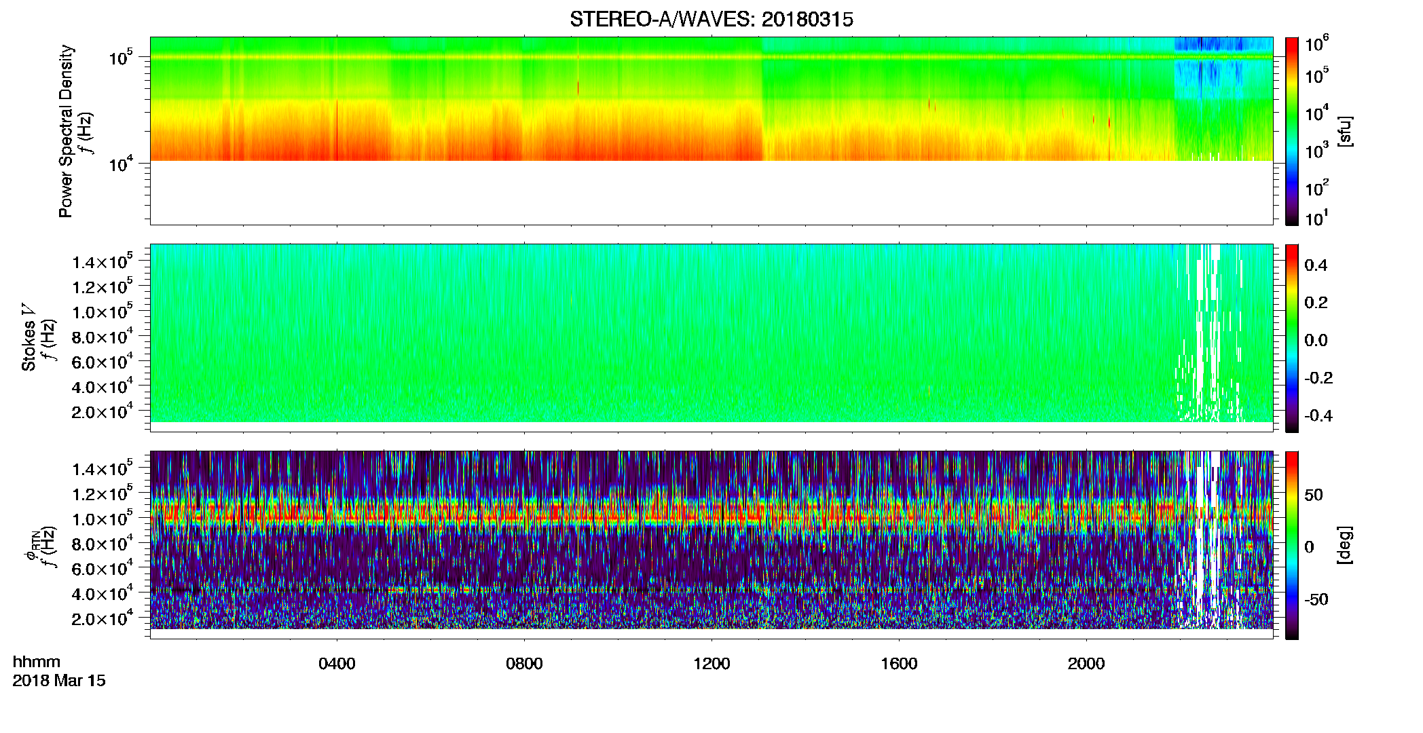Click the 2000 time axis label
Screen dimensions: 1423x733
1086,664
